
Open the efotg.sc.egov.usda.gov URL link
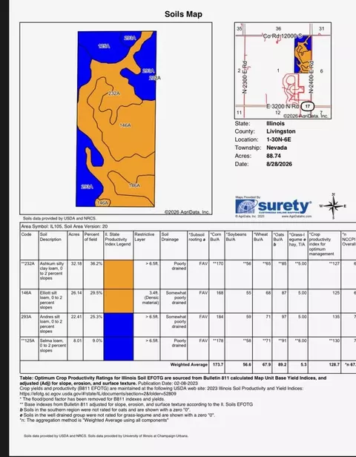(x=98, y=394)
